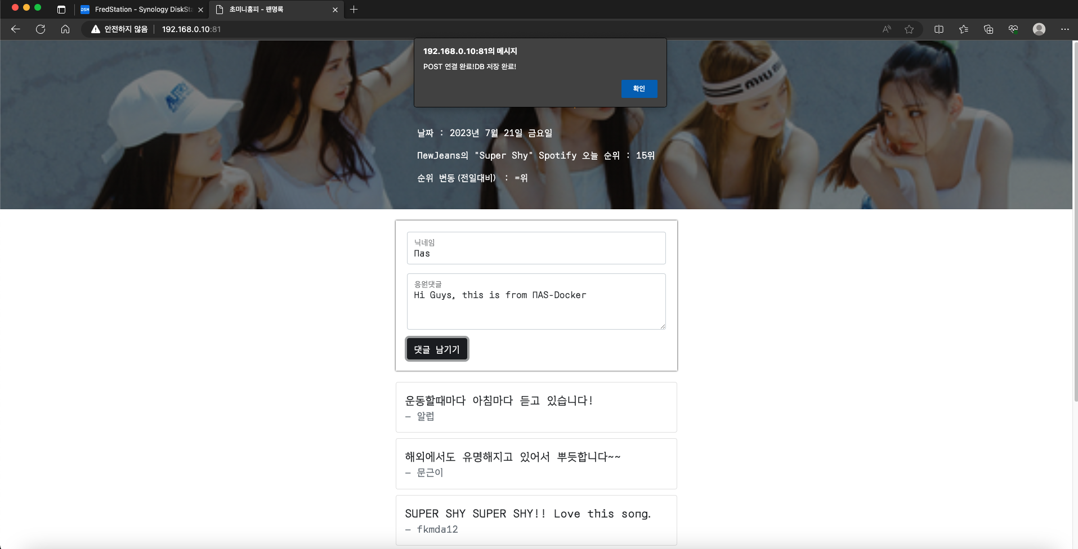Click the author name '알럽'
This screenshot has width=1078, height=549.
point(426,416)
